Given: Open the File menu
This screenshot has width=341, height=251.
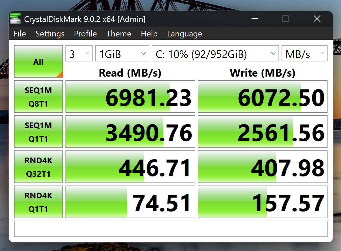Looking at the screenshot, I should [x=20, y=34].
